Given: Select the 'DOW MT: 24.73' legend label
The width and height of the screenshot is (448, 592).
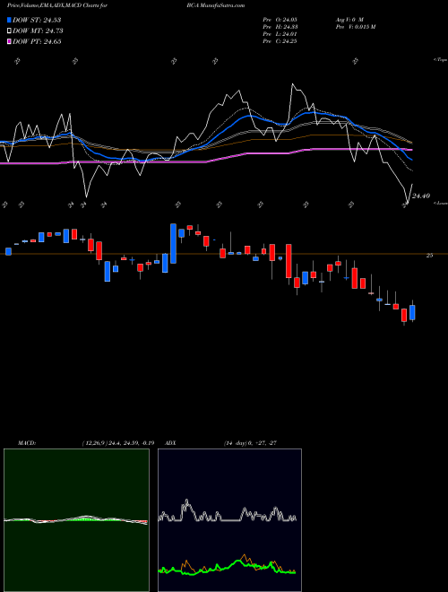Looking at the screenshot, I should pyautogui.click(x=38, y=31).
